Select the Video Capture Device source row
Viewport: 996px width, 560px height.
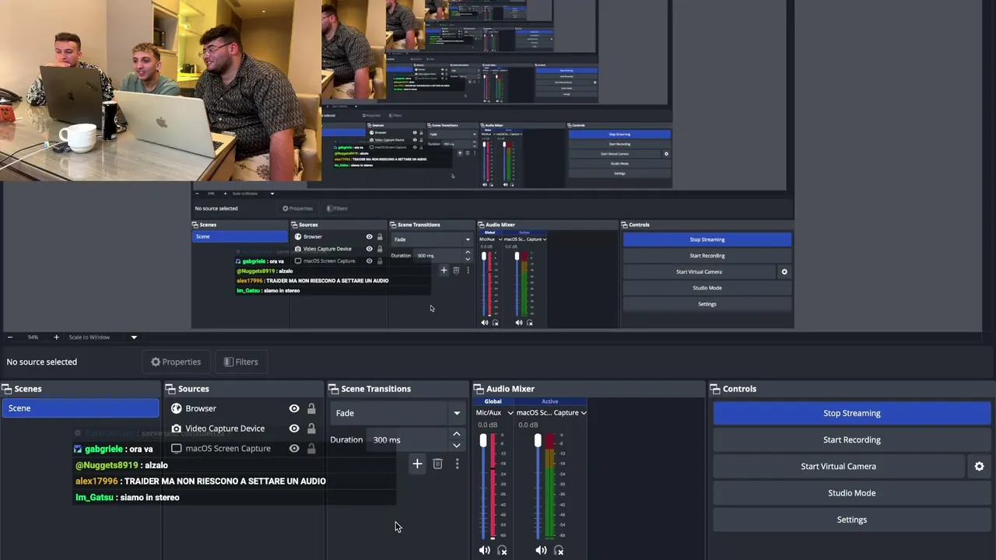(x=244, y=429)
